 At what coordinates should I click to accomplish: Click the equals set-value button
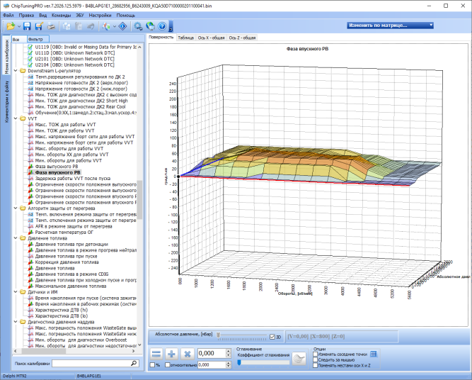[x=156, y=354]
